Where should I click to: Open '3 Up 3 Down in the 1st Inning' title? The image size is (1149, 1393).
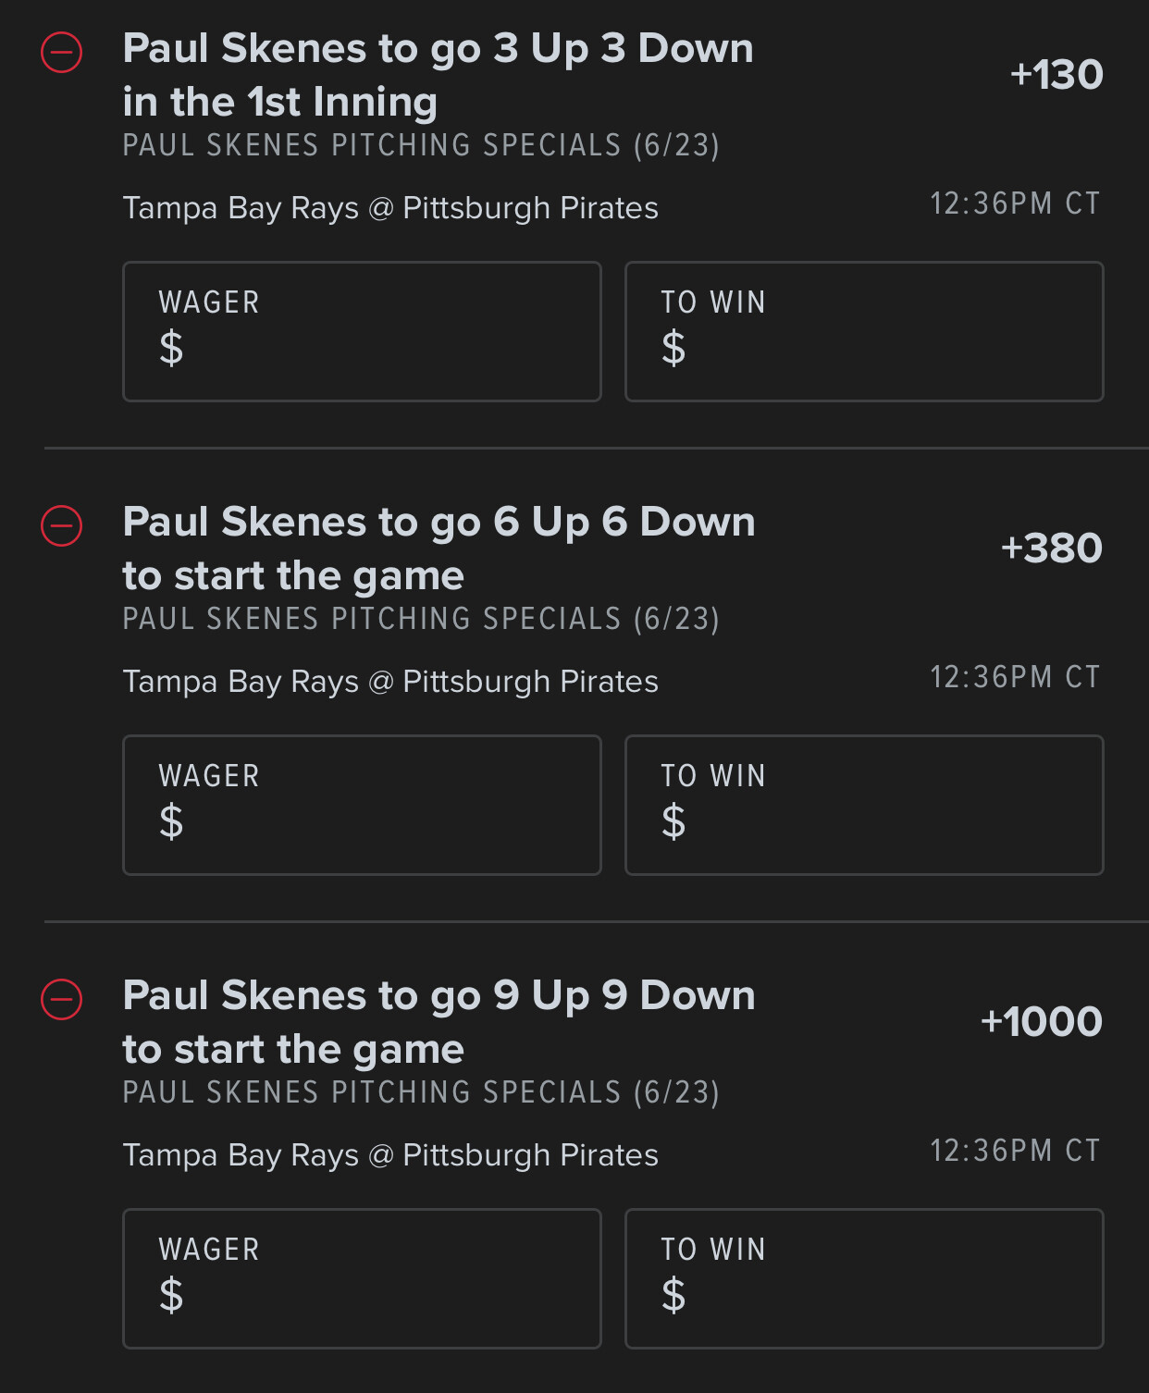coord(438,75)
